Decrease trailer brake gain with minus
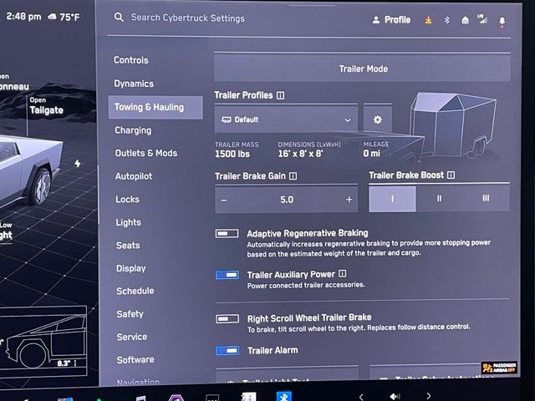This screenshot has width=535, height=401. click(x=224, y=200)
